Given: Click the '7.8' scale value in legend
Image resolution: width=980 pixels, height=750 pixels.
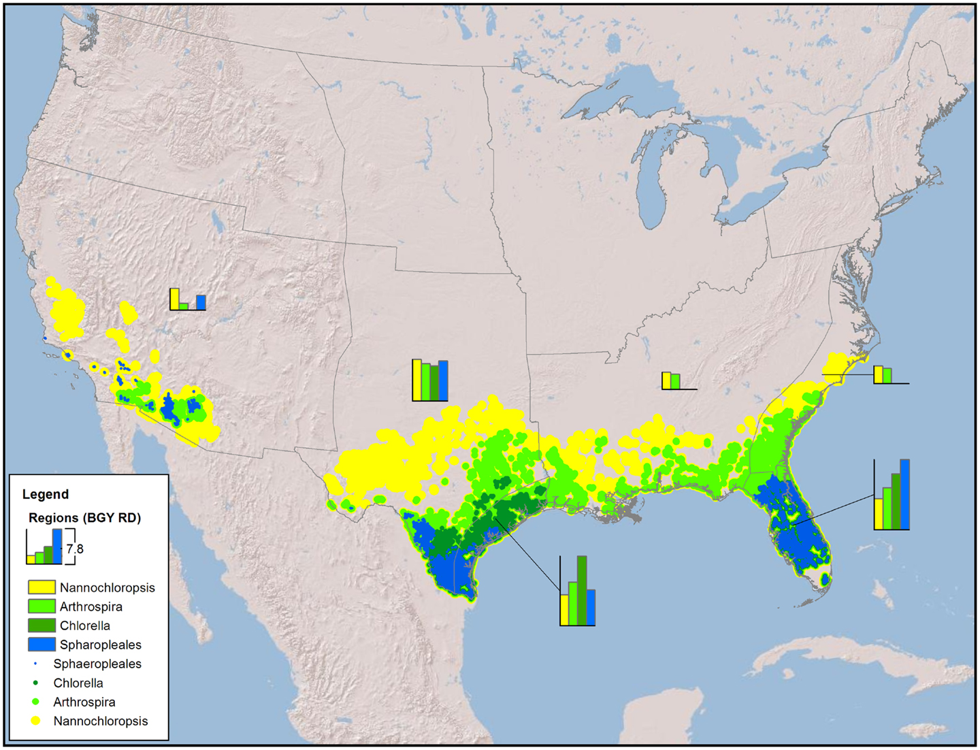Looking at the screenshot, I should pos(75,549).
